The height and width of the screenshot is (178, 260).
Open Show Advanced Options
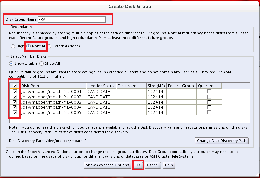(107, 165)
